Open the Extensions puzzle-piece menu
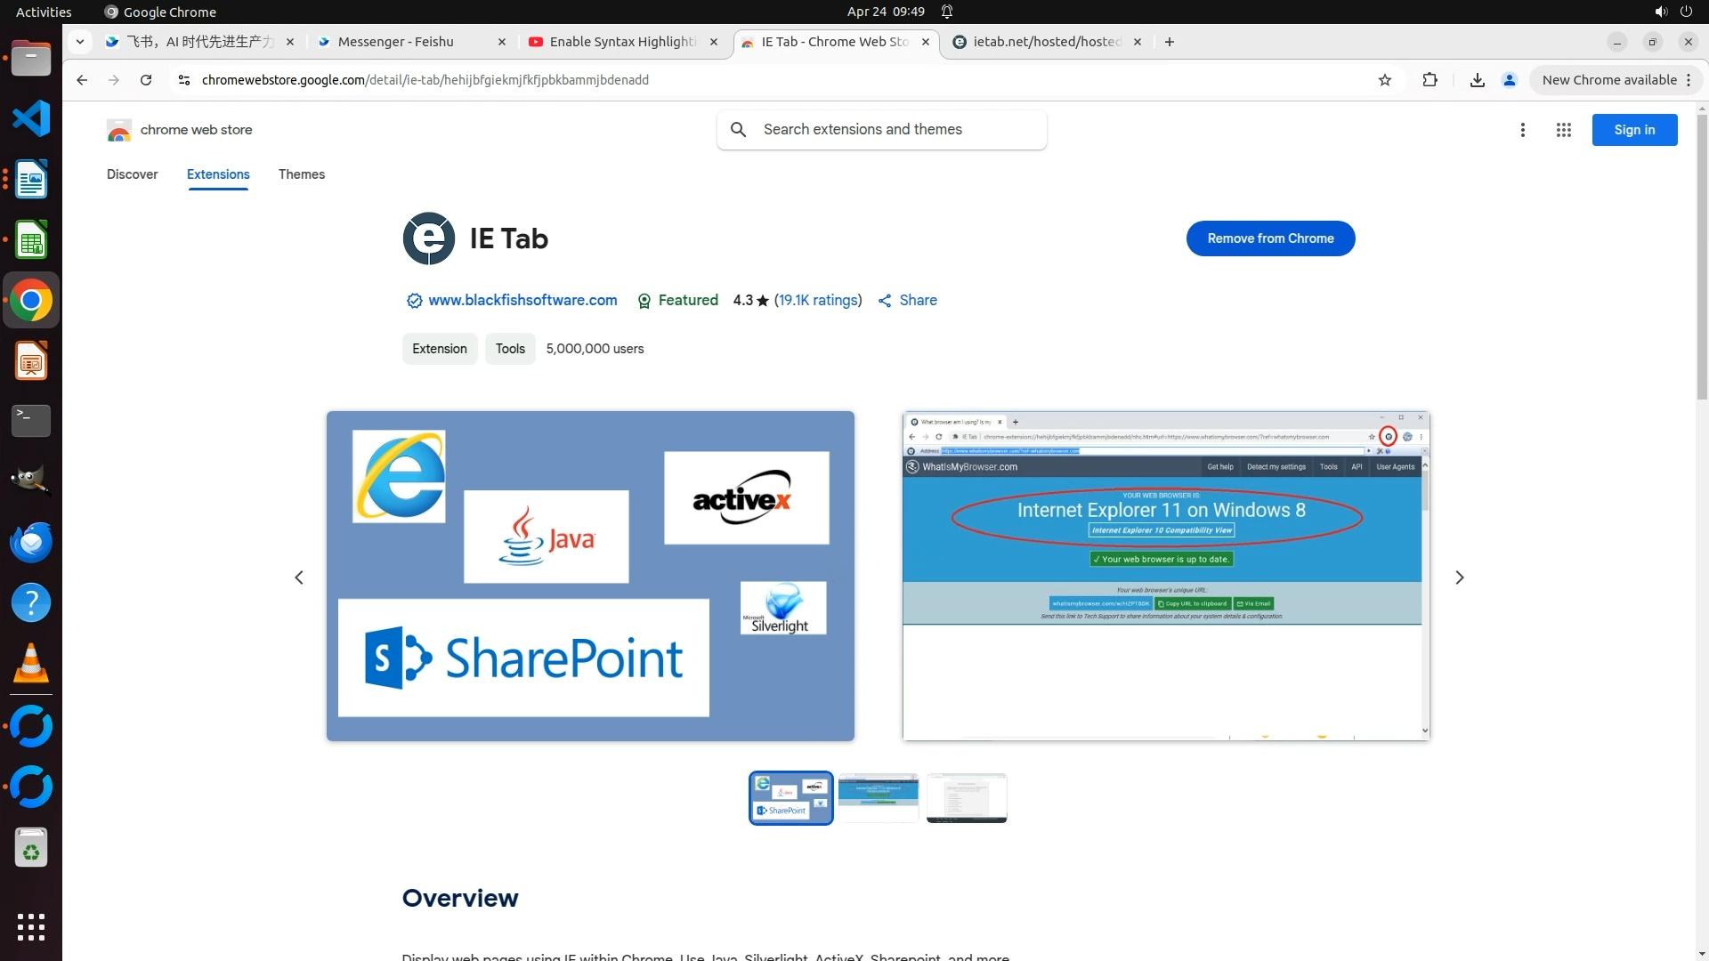This screenshot has height=961, width=1709. 1430,80
